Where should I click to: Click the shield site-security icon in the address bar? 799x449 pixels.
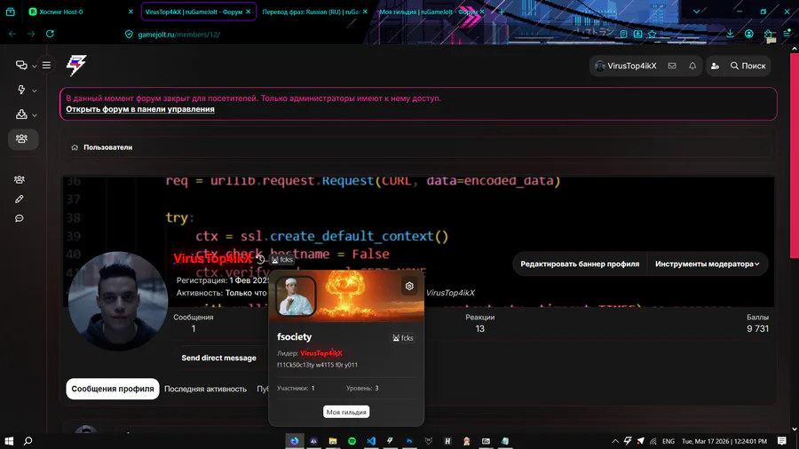(x=129, y=34)
